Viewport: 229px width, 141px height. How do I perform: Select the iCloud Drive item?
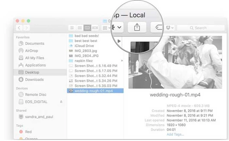click(84, 46)
